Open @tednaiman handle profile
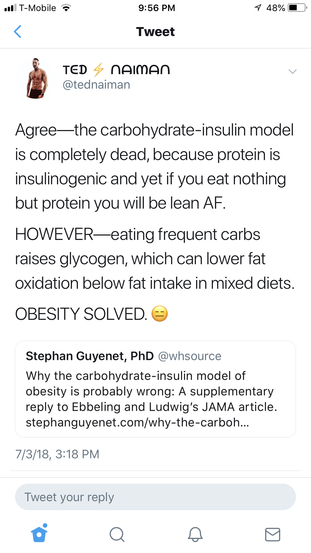Viewport: 311px width, 553px height. coord(96,85)
